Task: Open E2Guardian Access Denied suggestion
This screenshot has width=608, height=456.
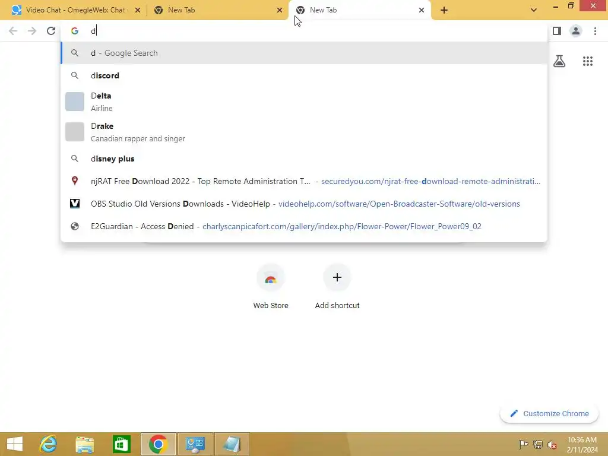Action: point(304,226)
